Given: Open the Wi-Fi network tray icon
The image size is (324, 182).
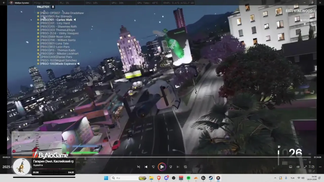Looking at the screenshot, I should [299, 178].
